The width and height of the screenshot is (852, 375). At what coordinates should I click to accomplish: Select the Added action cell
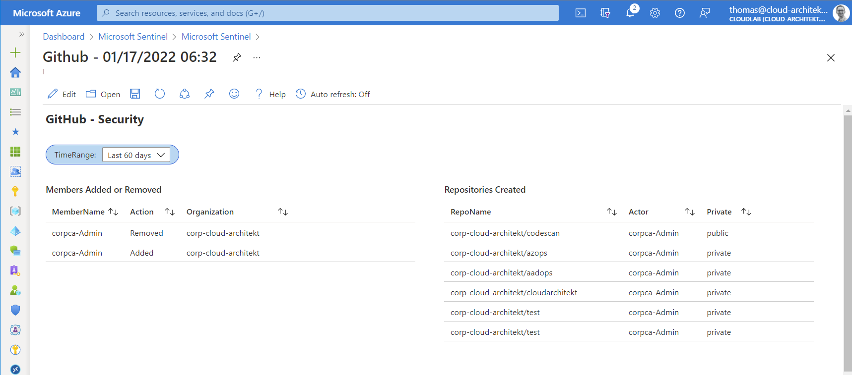(142, 253)
